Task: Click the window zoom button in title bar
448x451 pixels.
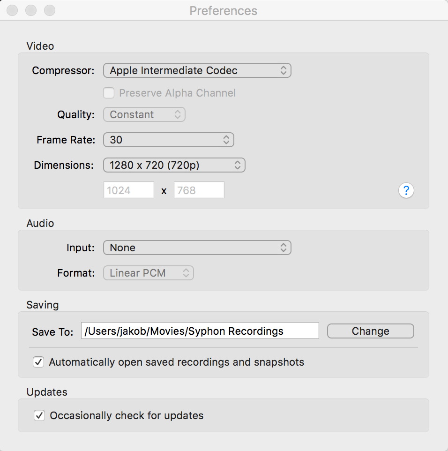Action: pyautogui.click(x=49, y=10)
